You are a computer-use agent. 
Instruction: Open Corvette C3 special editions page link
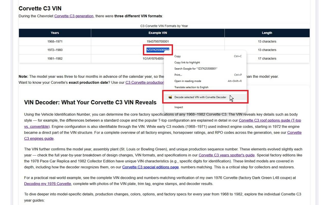150,167
